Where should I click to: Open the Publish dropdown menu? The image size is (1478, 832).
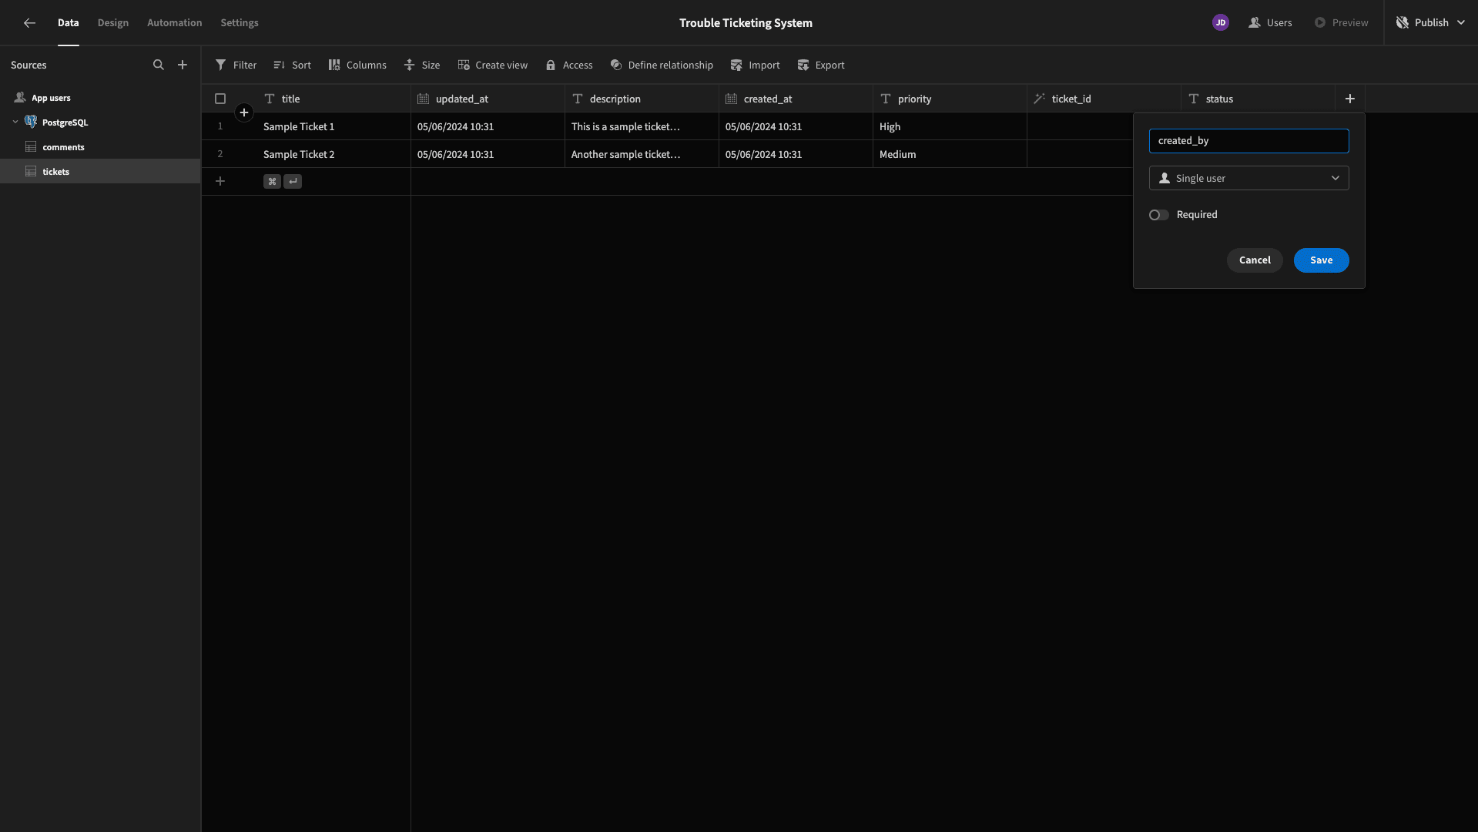[1431, 23]
